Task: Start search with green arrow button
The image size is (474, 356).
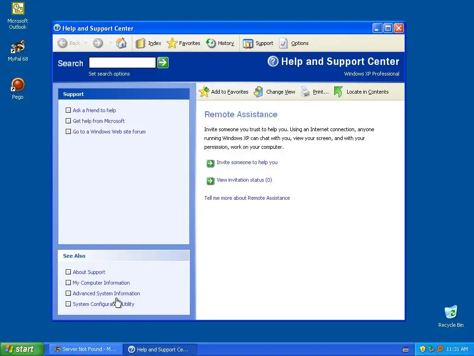Action: (x=163, y=63)
